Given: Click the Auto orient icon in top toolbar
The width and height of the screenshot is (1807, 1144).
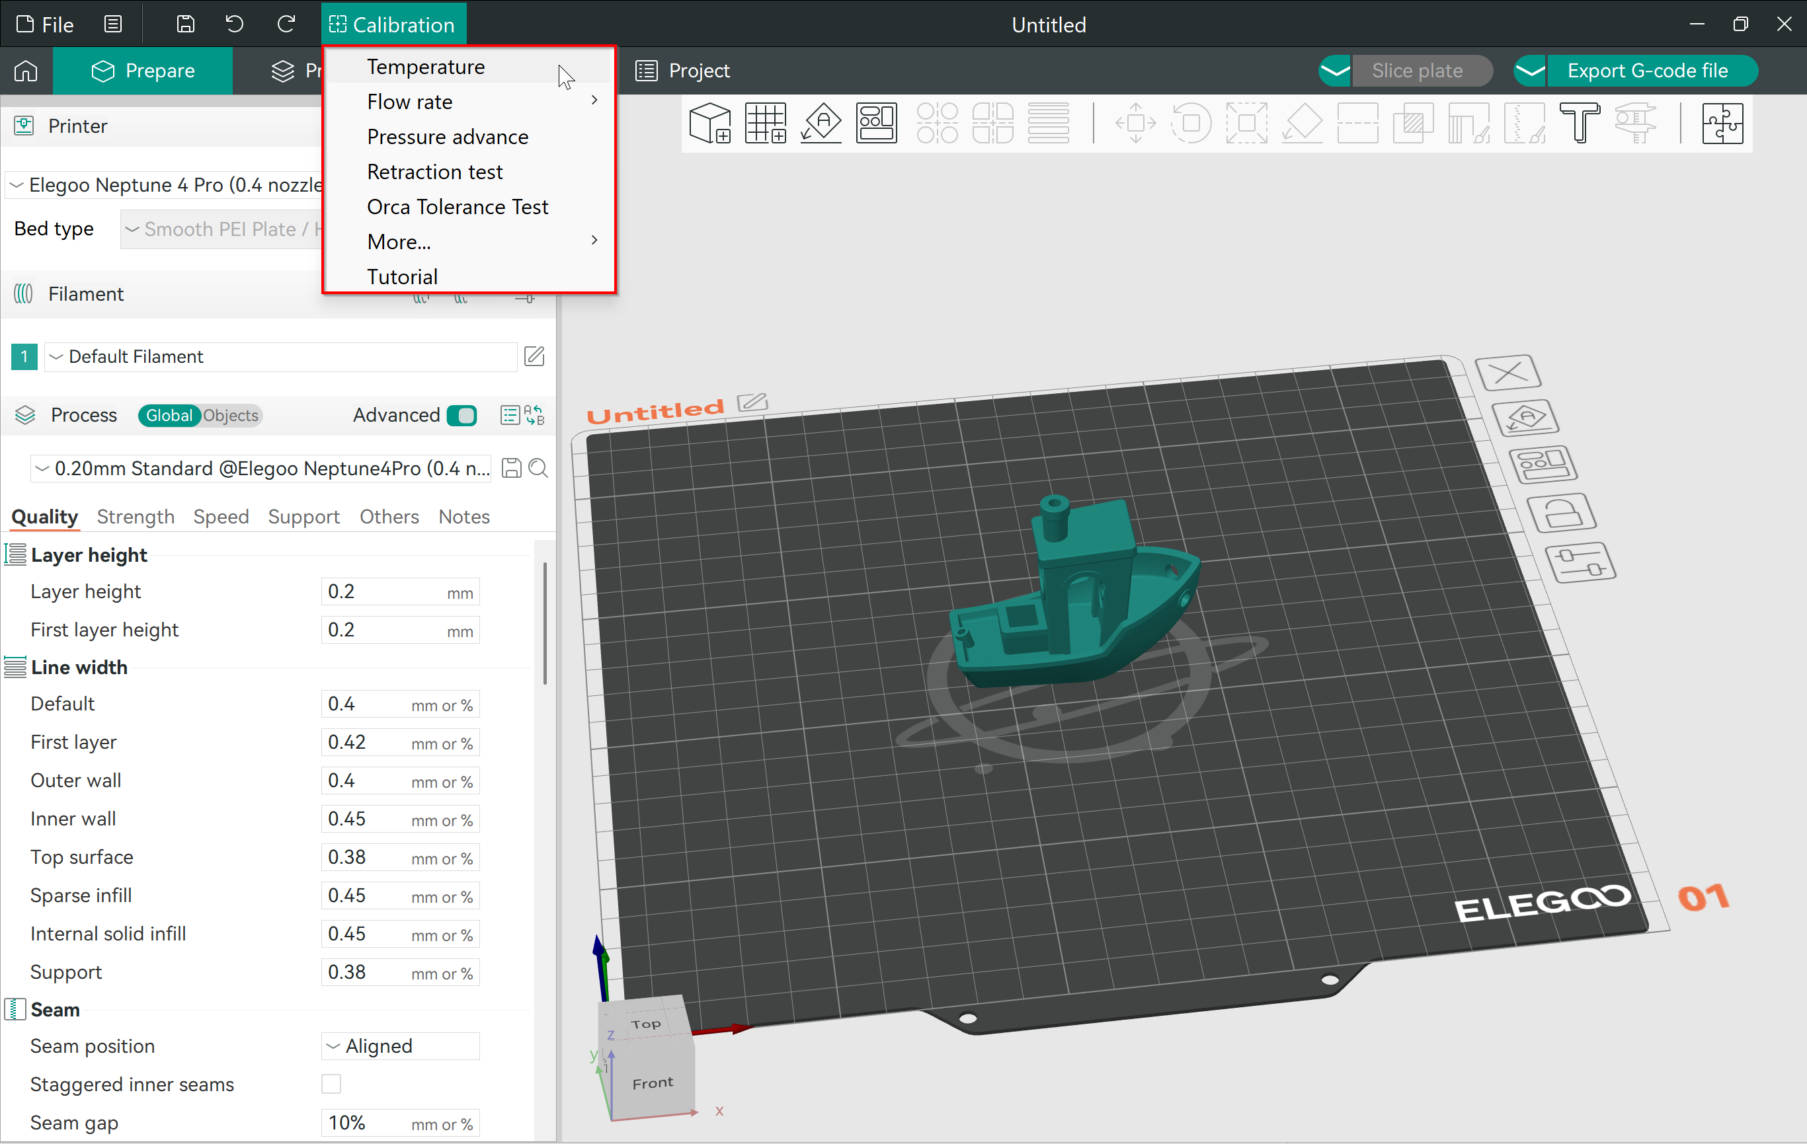Looking at the screenshot, I should tap(821, 123).
